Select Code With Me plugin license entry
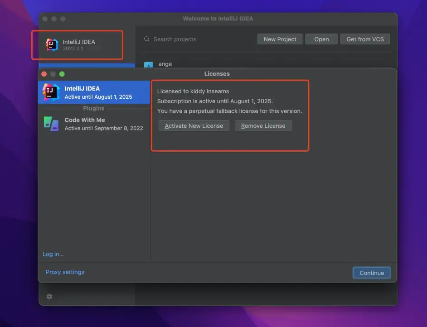The width and height of the screenshot is (427, 327). click(x=94, y=124)
